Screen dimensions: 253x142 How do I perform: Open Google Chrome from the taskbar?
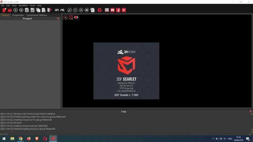pyautogui.click(x=20, y=139)
